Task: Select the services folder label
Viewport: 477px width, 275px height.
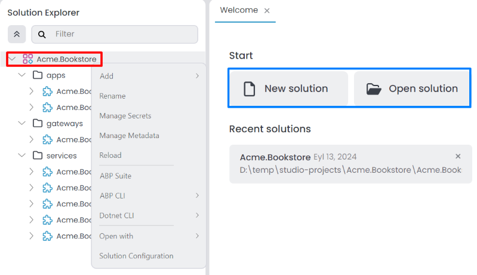Action: (x=61, y=155)
